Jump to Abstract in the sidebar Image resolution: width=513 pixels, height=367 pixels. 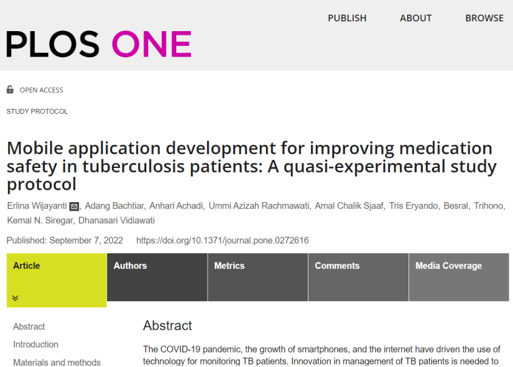coord(29,327)
